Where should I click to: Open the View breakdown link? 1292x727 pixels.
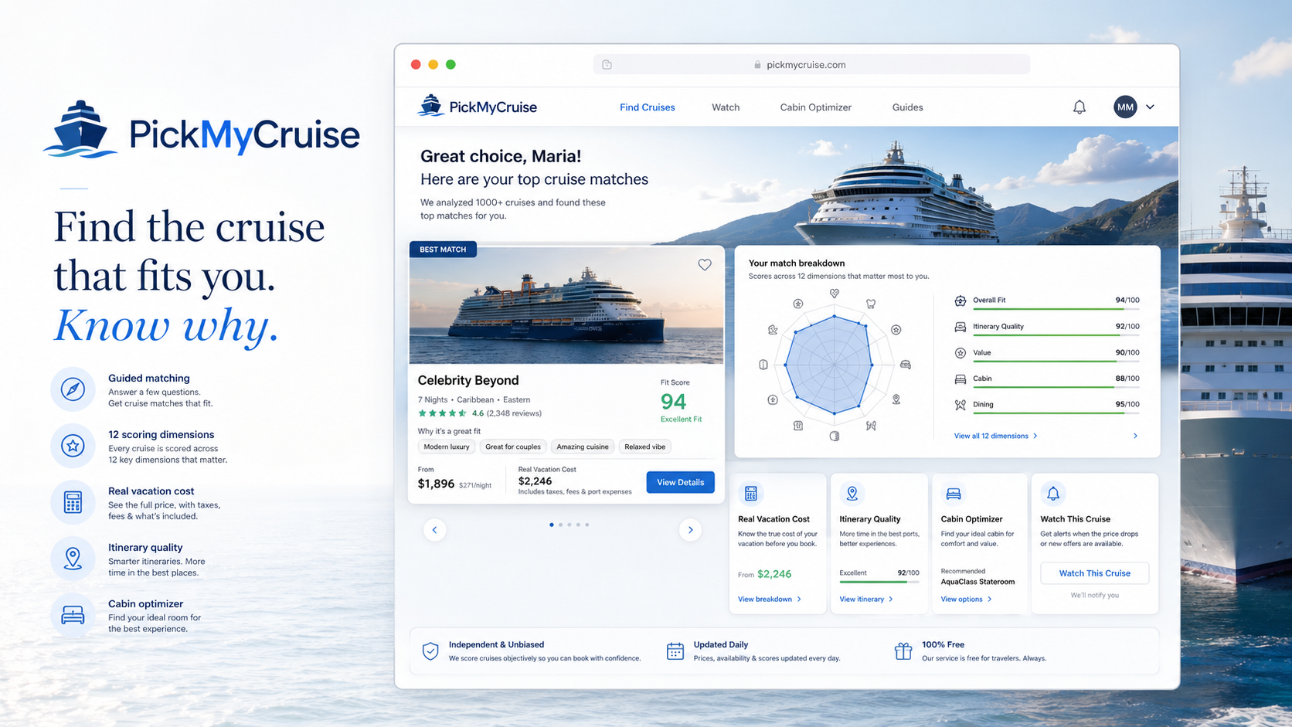point(770,600)
